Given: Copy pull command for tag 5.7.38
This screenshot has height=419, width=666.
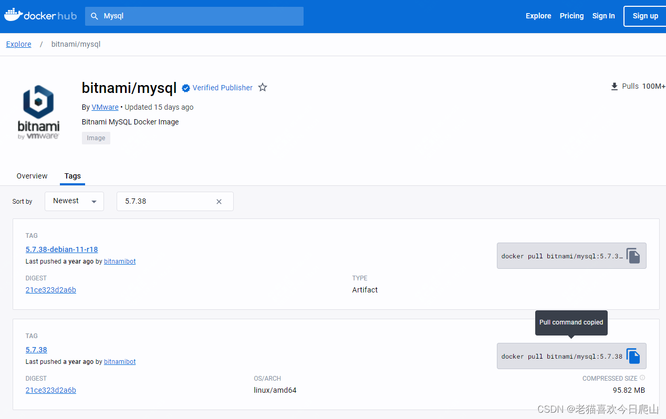Looking at the screenshot, I should tap(633, 356).
